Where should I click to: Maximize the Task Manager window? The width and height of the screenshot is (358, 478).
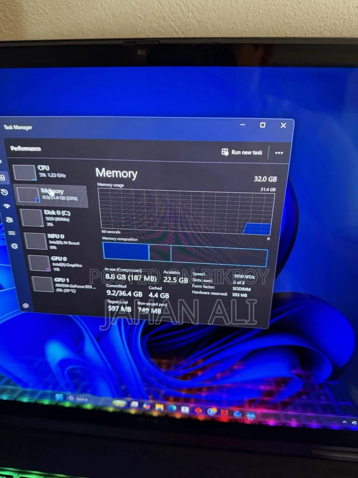263,125
